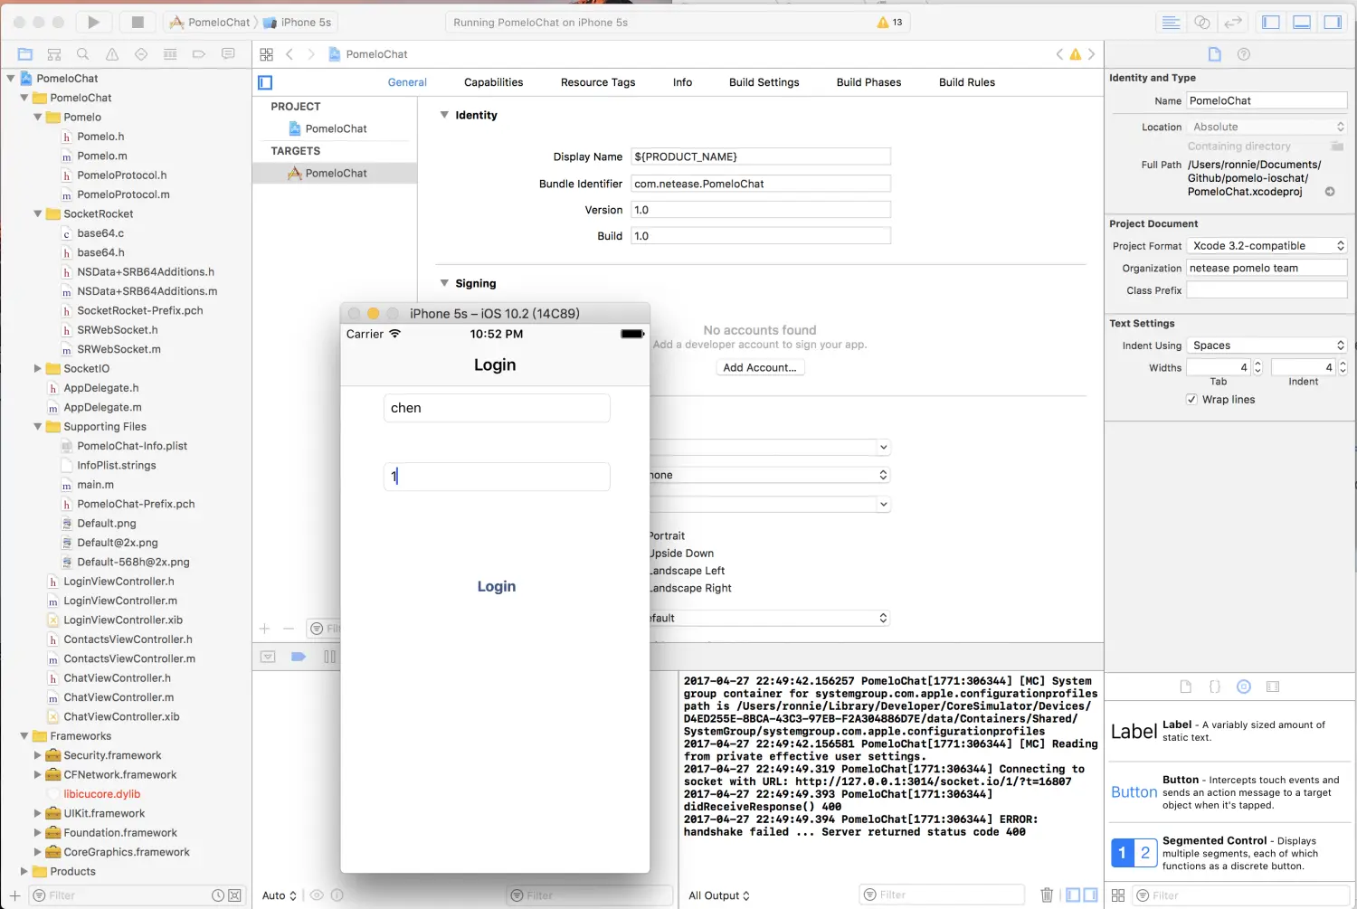This screenshot has height=909, width=1357.
Task: Show the File inspector
Action: coord(1215,54)
